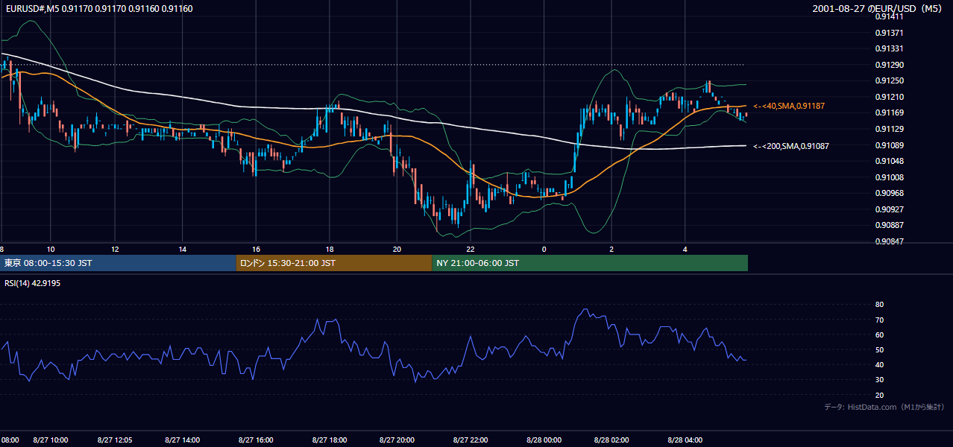
Task: Click hour label 12 under the price chart
Action: click(x=115, y=250)
